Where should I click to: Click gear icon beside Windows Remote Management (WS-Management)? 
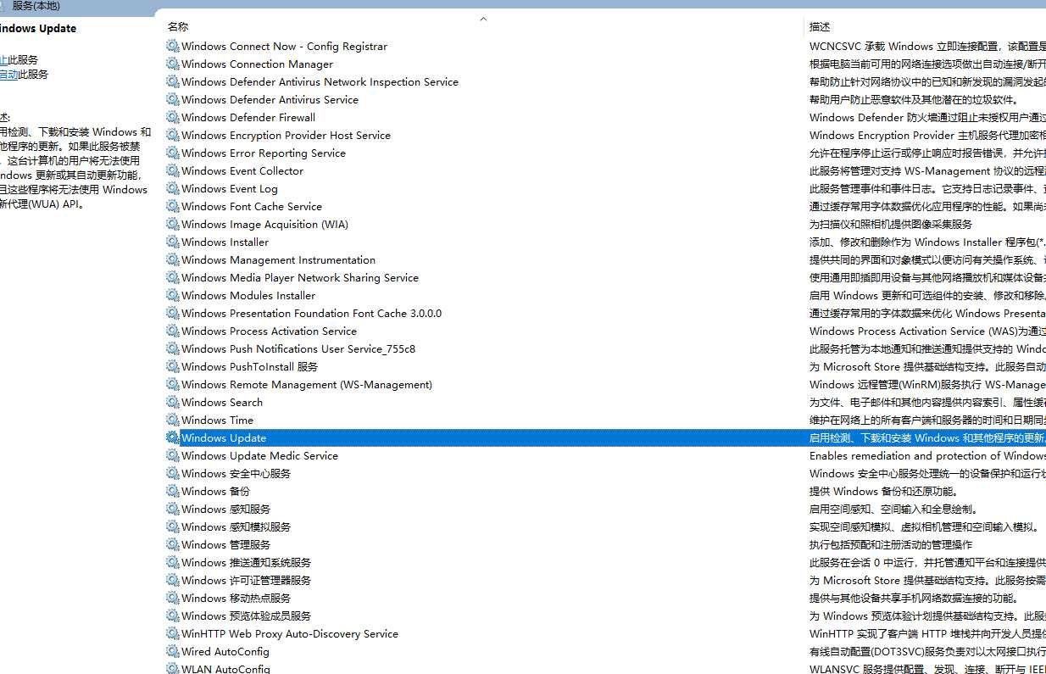[173, 385]
